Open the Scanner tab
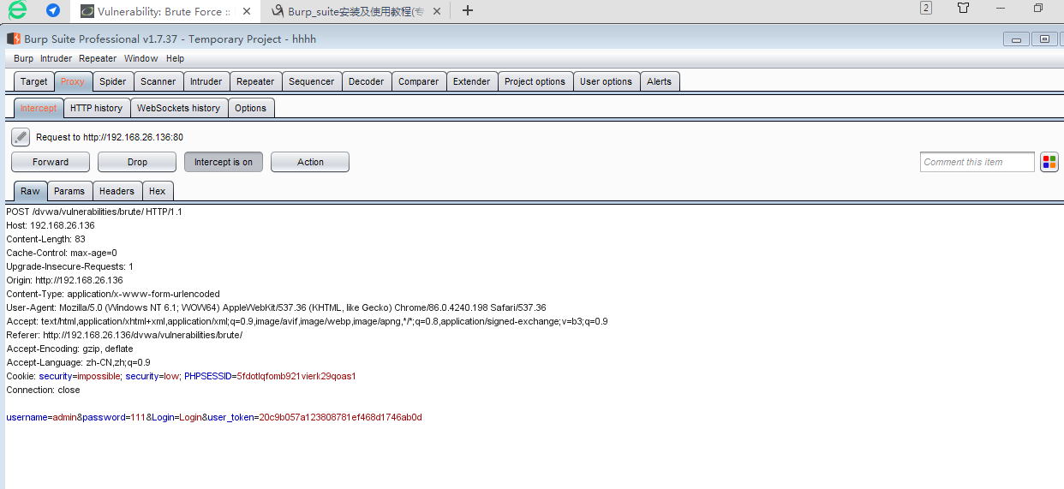Image resolution: width=1064 pixels, height=489 pixels. click(158, 81)
